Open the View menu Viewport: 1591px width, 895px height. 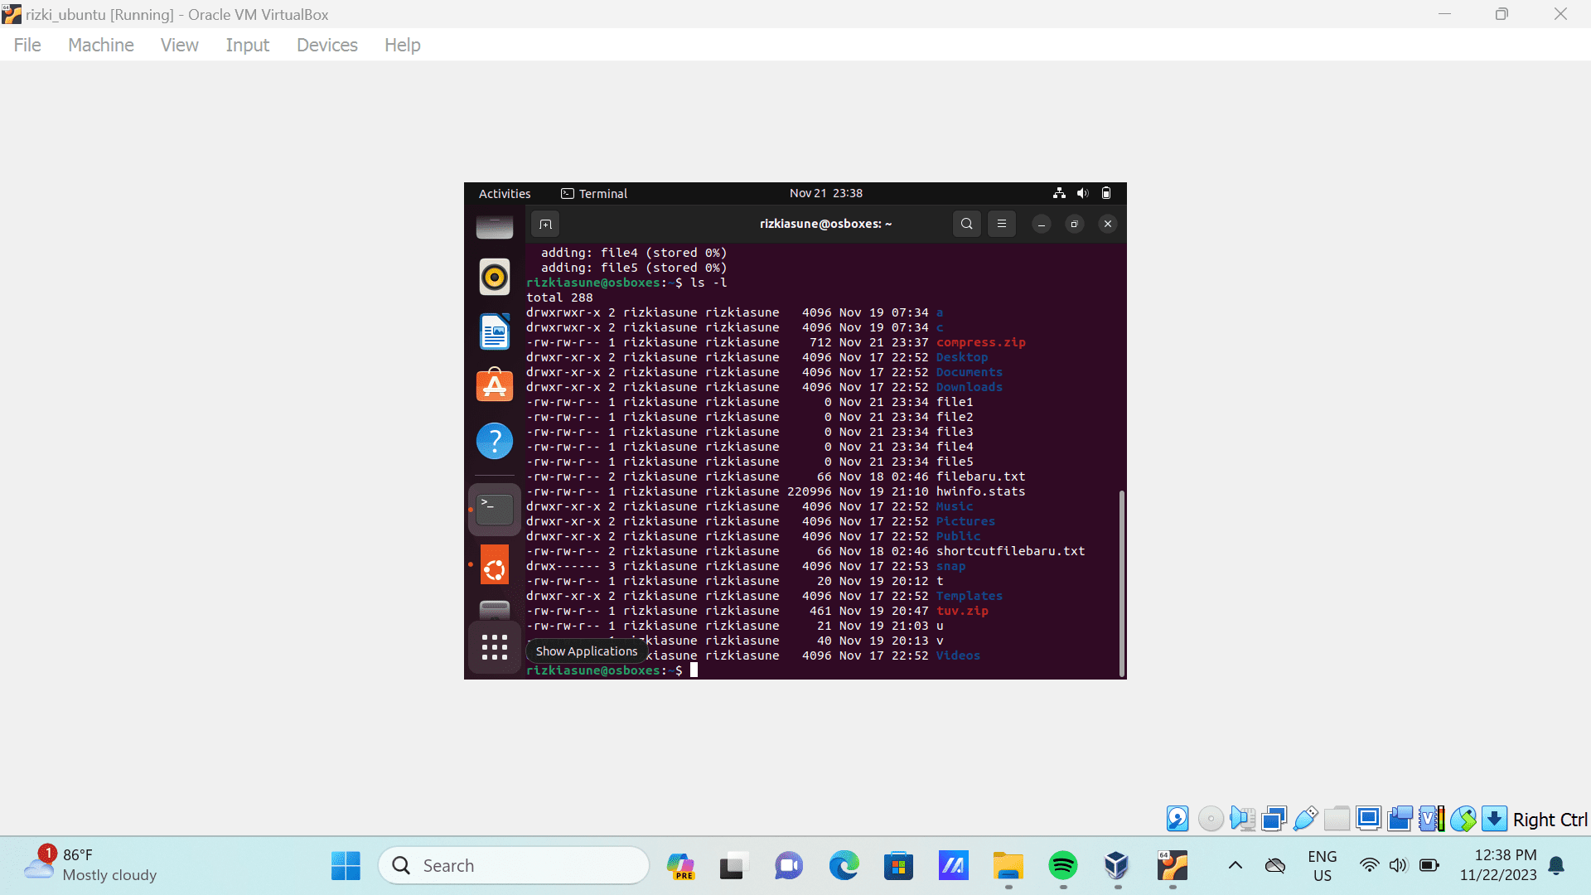click(x=179, y=45)
